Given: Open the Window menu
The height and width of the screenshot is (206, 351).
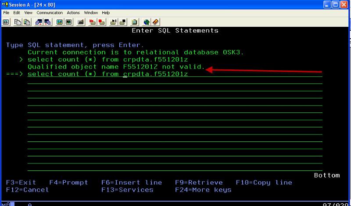Looking at the screenshot, I should point(91,13).
